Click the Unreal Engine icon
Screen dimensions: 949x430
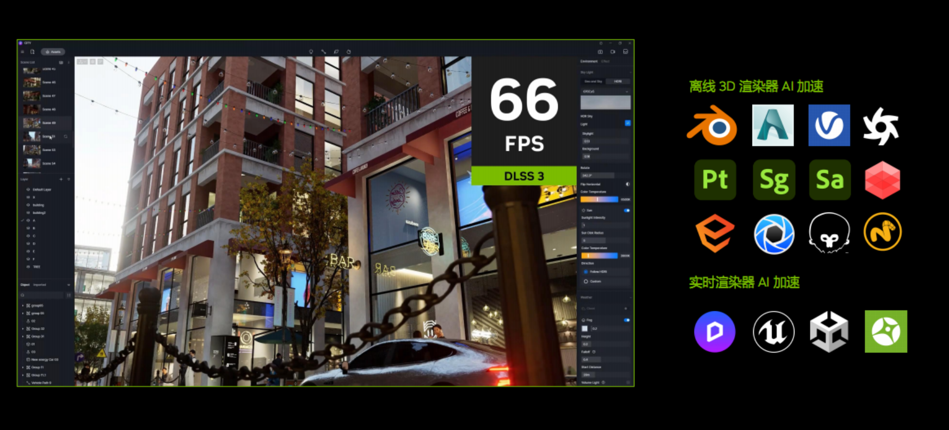tap(774, 331)
